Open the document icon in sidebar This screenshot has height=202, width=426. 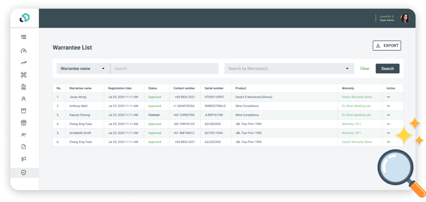click(x=24, y=147)
